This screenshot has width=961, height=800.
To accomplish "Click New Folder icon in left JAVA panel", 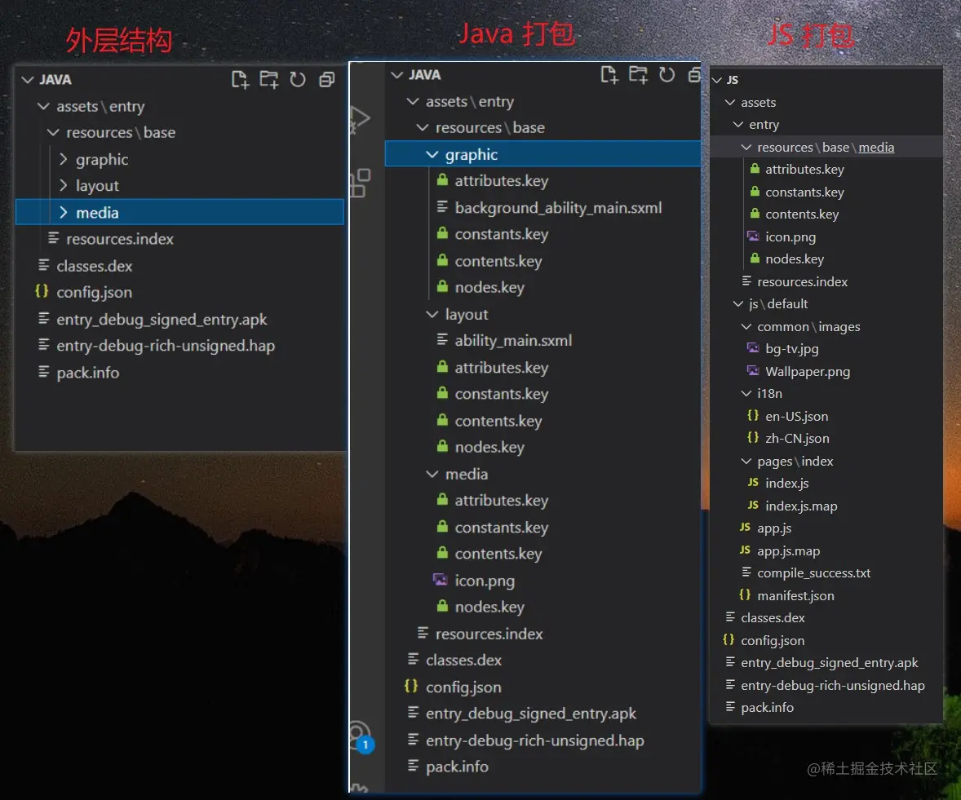I will [268, 80].
